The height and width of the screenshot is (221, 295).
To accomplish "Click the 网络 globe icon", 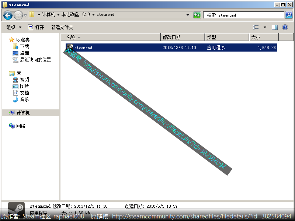I will pyautogui.click(x=12, y=126).
